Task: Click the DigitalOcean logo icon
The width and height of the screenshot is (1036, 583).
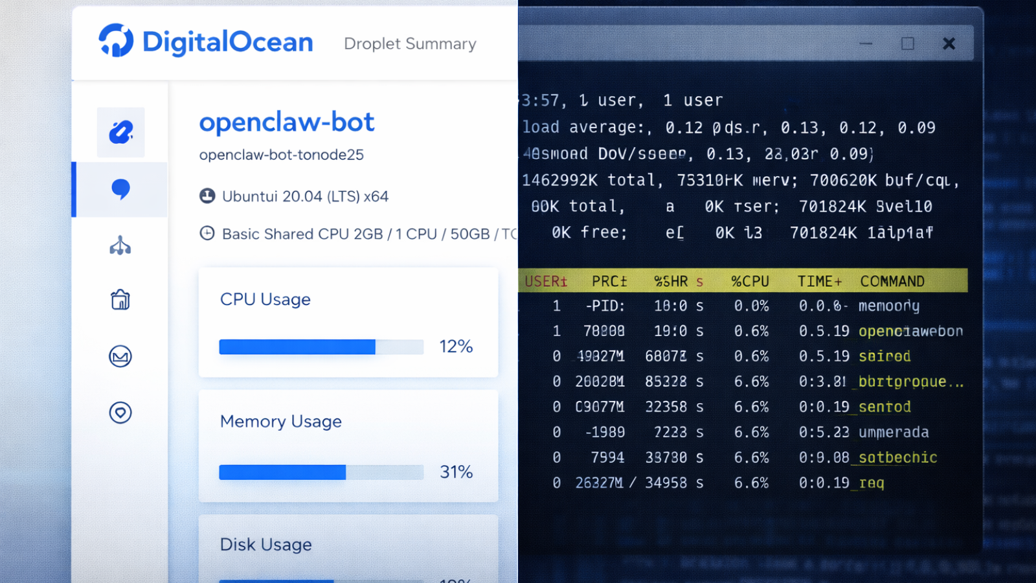Action: pyautogui.click(x=117, y=41)
